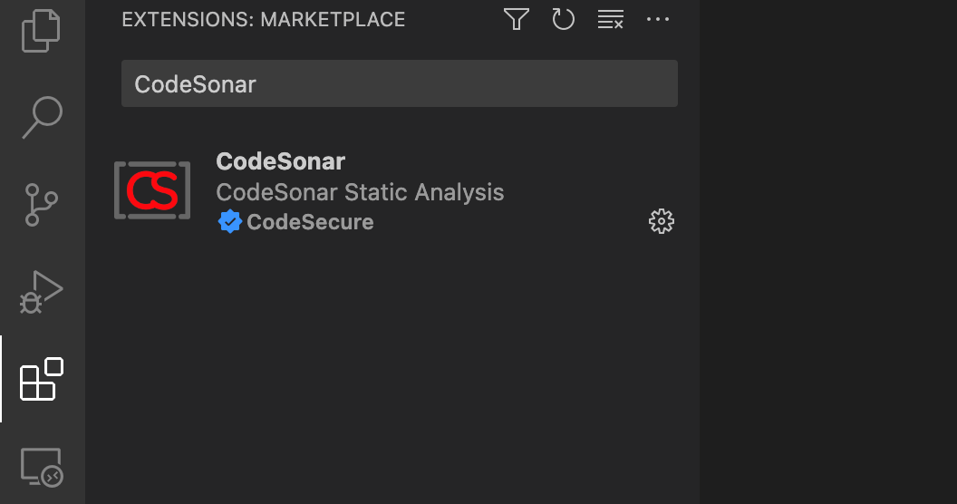
Task: Refresh the extensions list
Action: click(564, 19)
